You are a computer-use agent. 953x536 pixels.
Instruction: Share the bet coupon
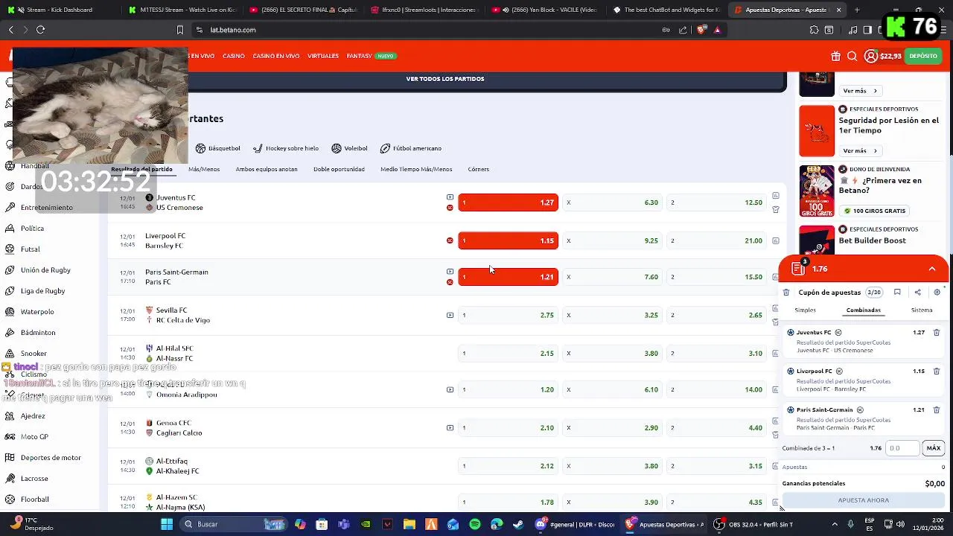(917, 293)
